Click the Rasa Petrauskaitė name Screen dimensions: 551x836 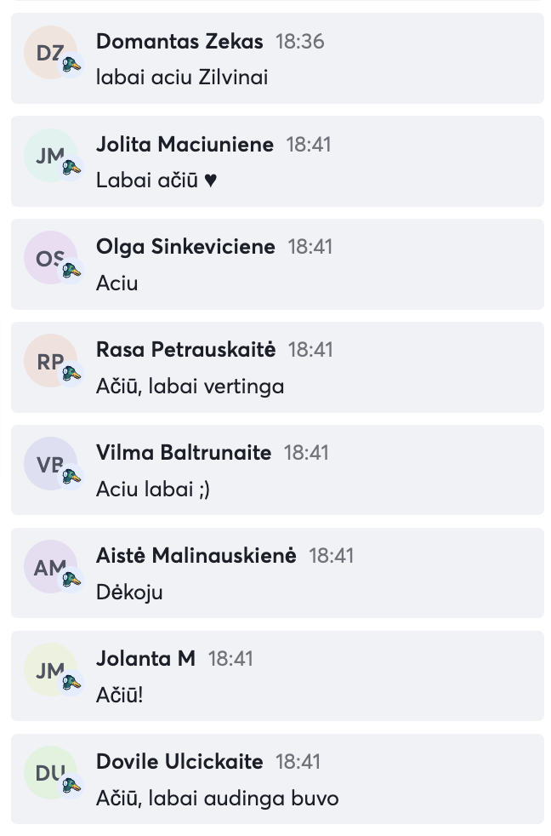click(185, 350)
